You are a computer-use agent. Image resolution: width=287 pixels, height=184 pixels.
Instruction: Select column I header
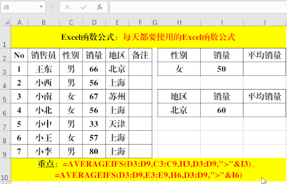[x=222, y=22]
